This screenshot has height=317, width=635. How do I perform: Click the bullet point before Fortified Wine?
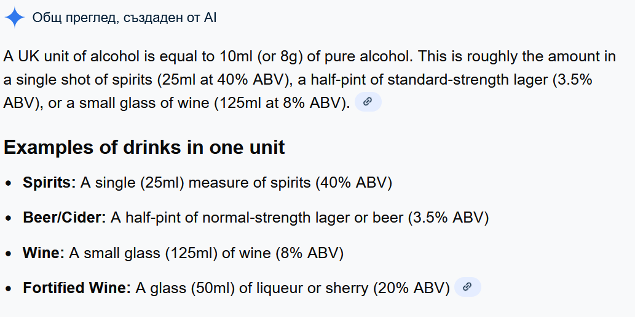pos(9,288)
